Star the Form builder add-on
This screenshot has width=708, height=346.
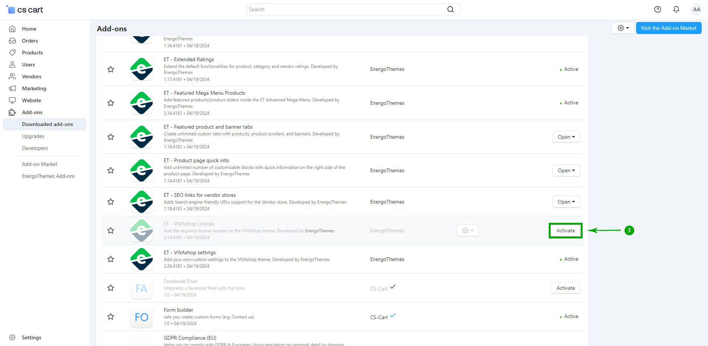(111, 317)
